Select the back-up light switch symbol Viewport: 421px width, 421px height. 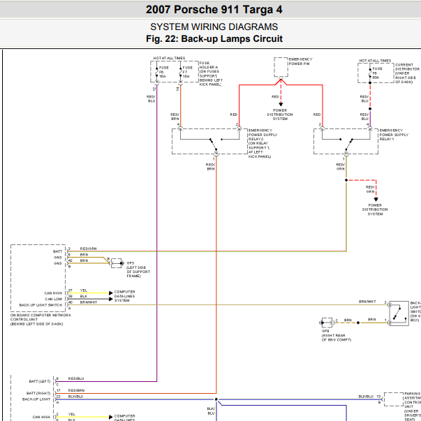point(399,313)
